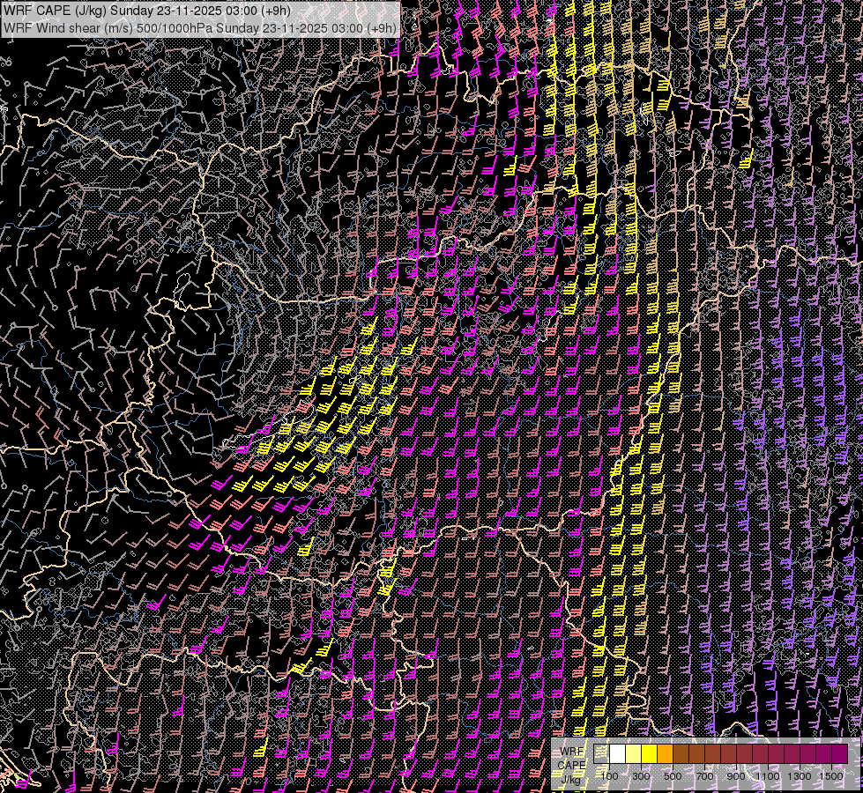Click the WRF Wind shear title line

coord(199,27)
